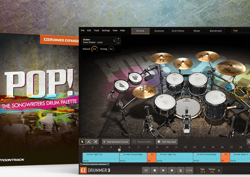This screenshot has height=177, width=250.
Task: Click the EZ logo at bottom left
Action: (83, 170)
